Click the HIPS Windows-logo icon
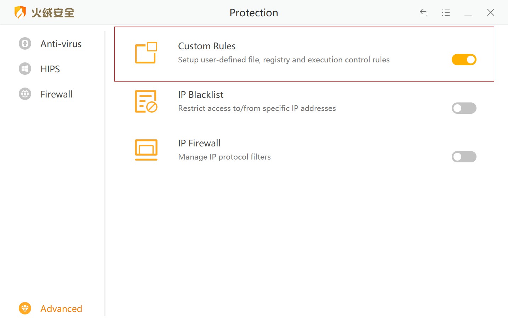The height and width of the screenshot is (335, 508). click(25, 69)
